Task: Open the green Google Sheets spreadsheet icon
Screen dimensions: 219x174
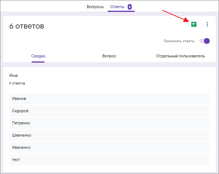Action: (194, 24)
